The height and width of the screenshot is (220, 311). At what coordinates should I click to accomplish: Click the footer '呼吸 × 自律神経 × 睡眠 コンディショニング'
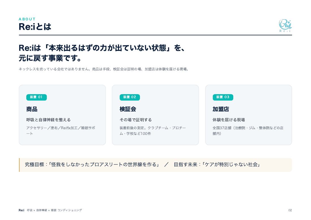(x=54, y=210)
